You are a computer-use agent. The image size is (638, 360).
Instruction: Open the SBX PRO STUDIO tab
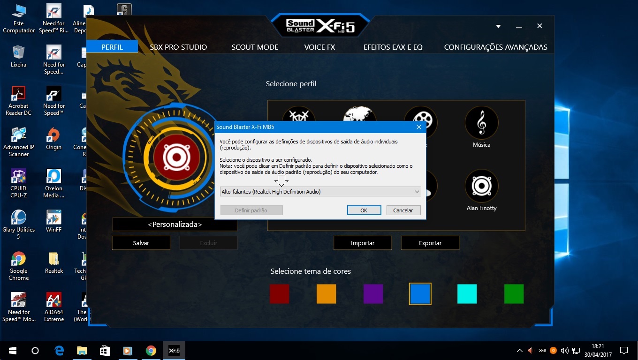coord(178,47)
